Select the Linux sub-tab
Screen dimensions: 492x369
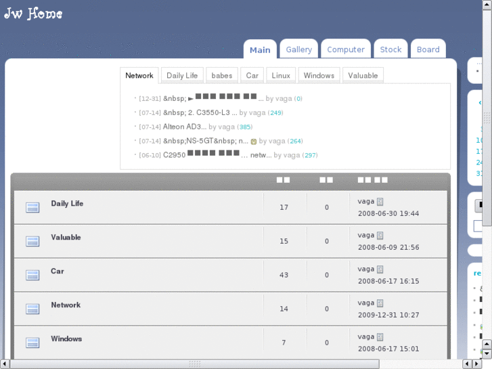pyautogui.click(x=281, y=75)
